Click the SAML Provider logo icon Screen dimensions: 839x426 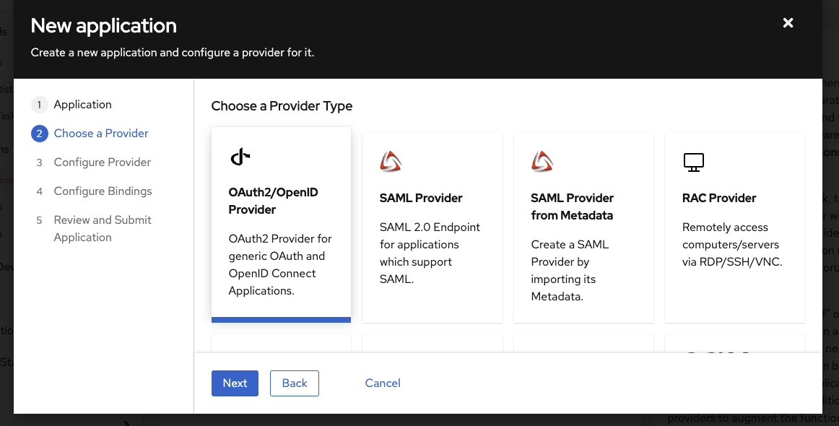click(x=391, y=161)
